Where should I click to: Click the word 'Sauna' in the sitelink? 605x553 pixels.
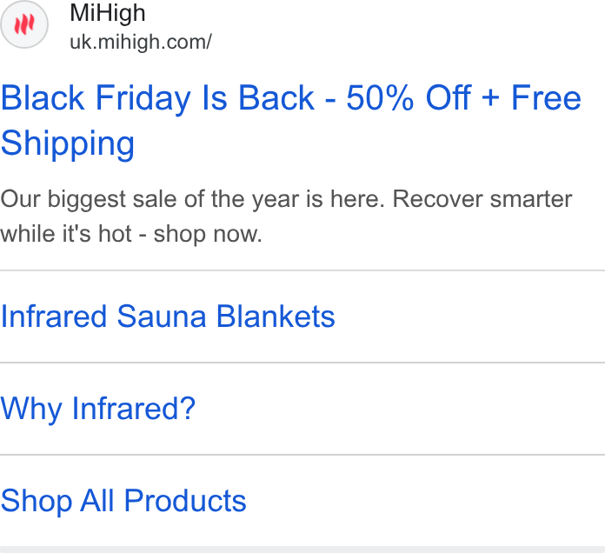[162, 316]
